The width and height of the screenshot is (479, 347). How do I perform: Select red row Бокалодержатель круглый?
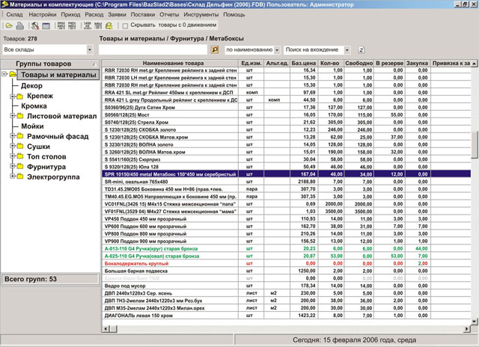pos(287,263)
